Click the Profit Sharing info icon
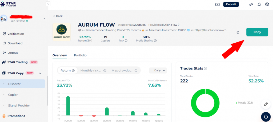The image size is (273, 122). click(155, 41)
